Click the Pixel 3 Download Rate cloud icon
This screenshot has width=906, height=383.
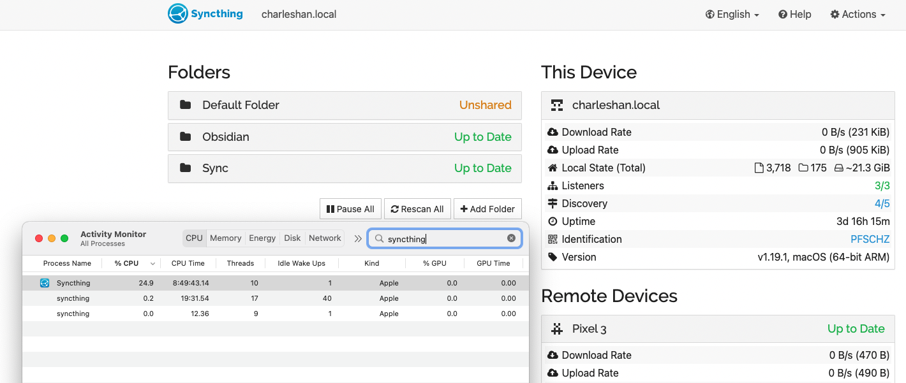click(553, 356)
